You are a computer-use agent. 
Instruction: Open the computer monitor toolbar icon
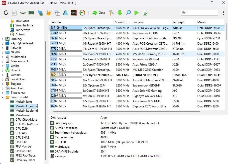(x=40, y=13)
